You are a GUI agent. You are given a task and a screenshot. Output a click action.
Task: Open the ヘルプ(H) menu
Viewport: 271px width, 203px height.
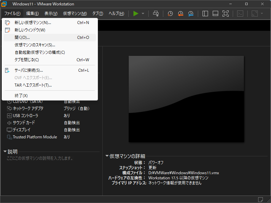tap(117, 14)
